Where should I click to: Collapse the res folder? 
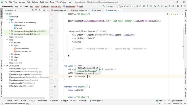7,40
